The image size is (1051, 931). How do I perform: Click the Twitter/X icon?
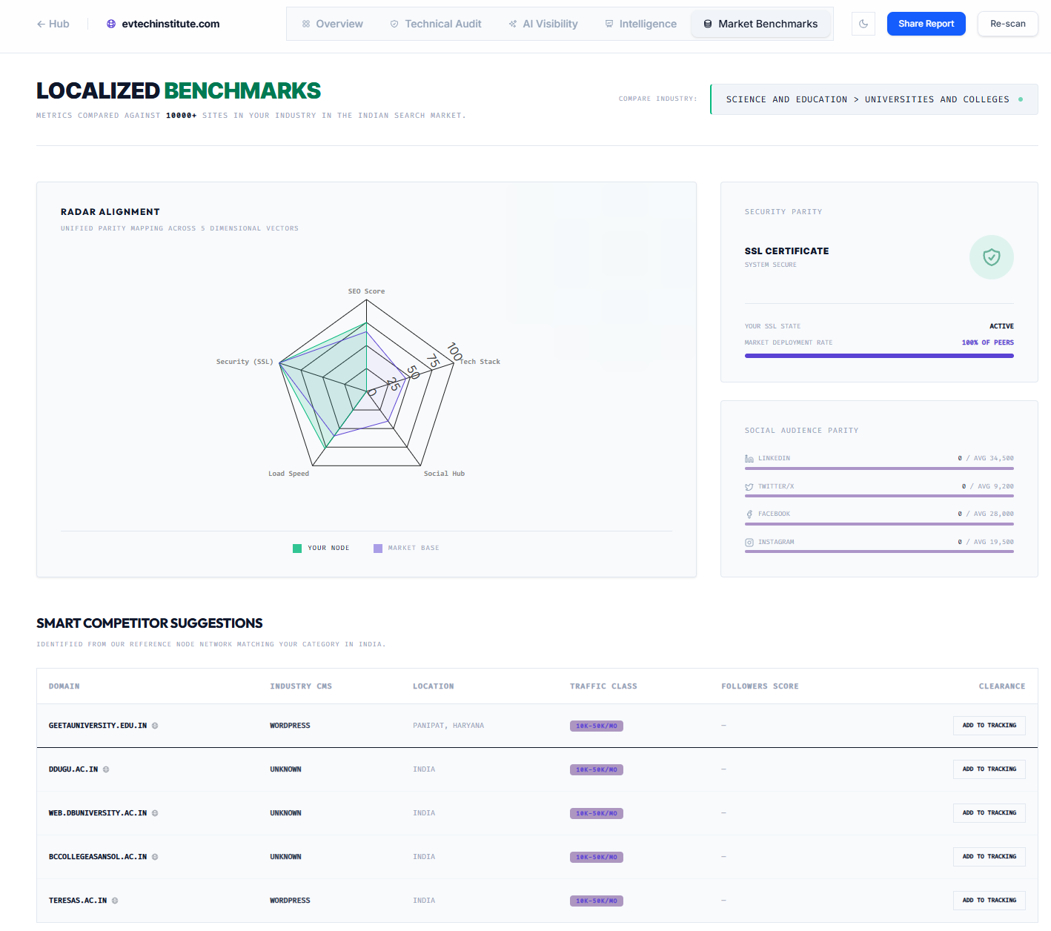coord(749,487)
